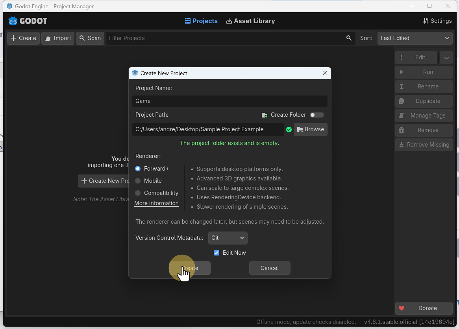Screen dimensions: 459x329
Task: Select the Projects tab
Action: (201, 21)
